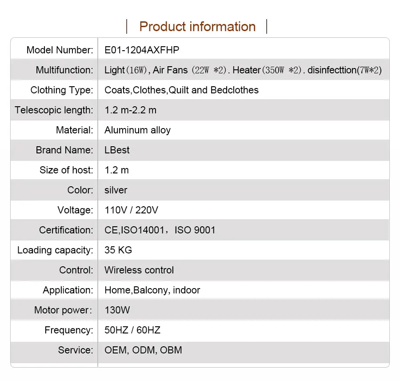Viewport: 400px width, 381px height.
Task: Click the telescopic length value 1.2 m-2.2 m
Action: point(130,110)
